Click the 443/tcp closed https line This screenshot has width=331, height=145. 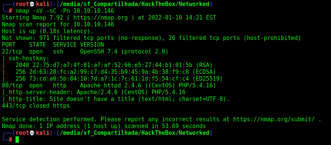36,106
